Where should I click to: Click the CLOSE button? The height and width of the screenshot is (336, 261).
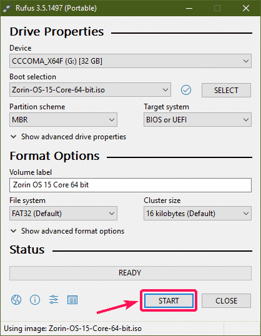tap(226, 300)
